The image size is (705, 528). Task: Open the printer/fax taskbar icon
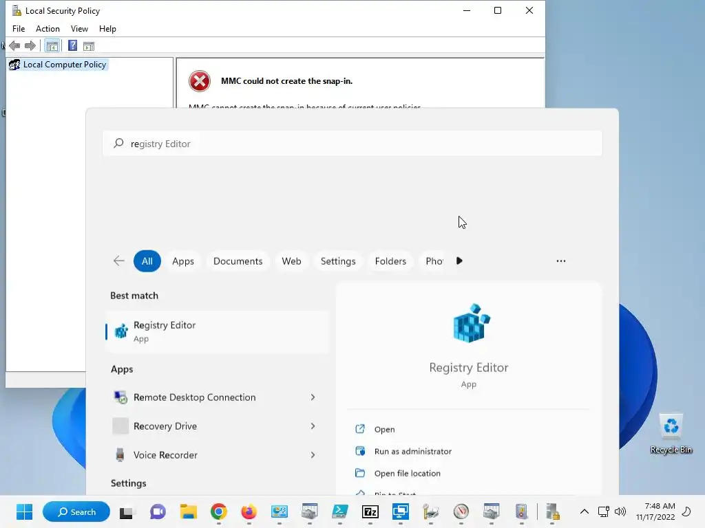pyautogui.click(x=431, y=511)
